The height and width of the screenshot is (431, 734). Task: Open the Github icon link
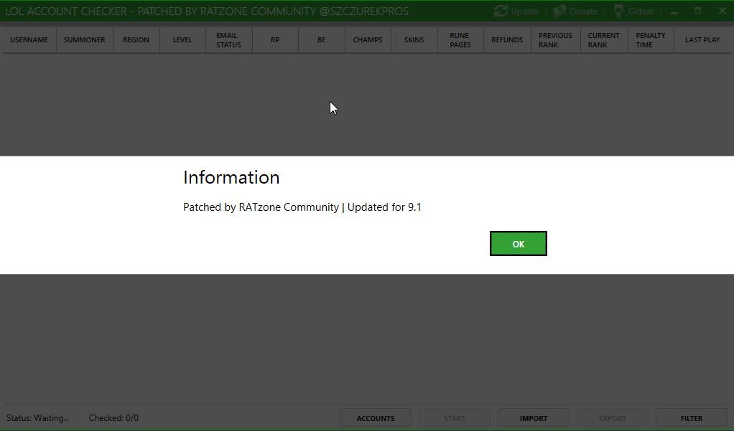click(618, 11)
